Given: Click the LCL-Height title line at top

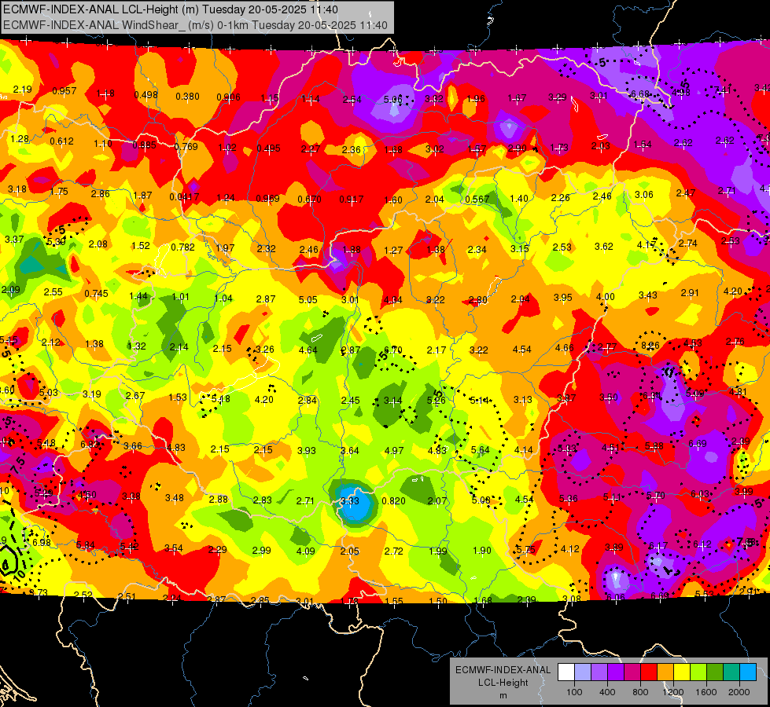Looking at the screenshot, I should tap(171, 9).
